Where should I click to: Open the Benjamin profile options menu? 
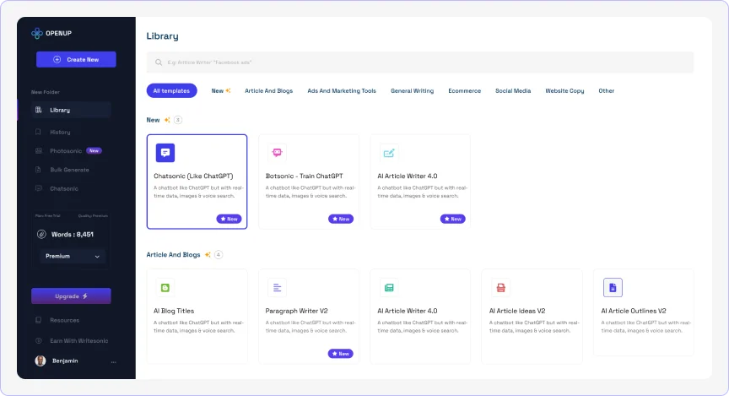[113, 361]
